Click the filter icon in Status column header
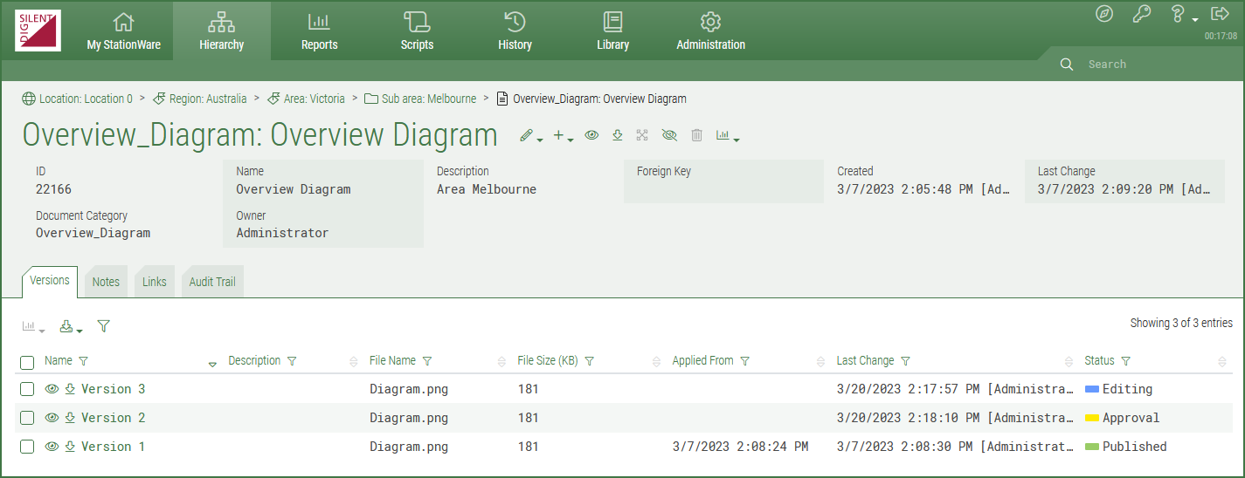Image resolution: width=1245 pixels, height=478 pixels. tap(1125, 361)
